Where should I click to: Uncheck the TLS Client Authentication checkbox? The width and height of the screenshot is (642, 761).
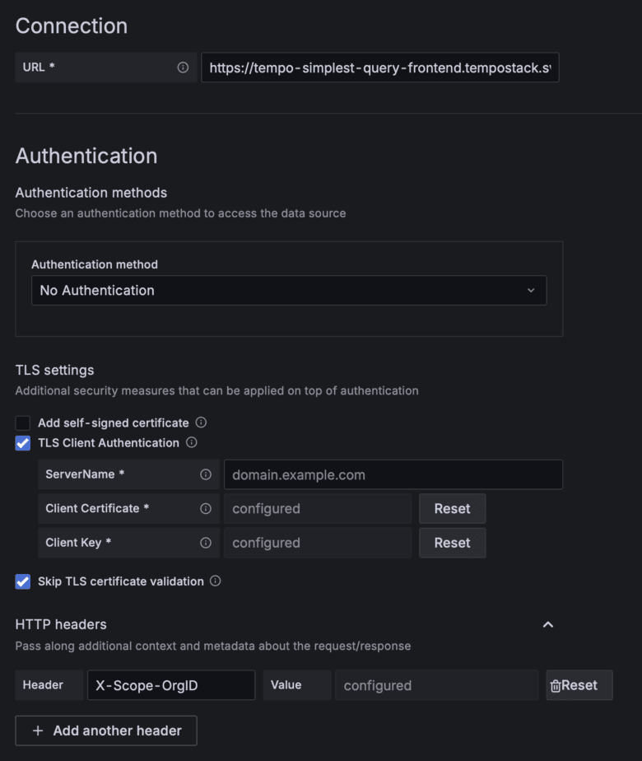22,443
